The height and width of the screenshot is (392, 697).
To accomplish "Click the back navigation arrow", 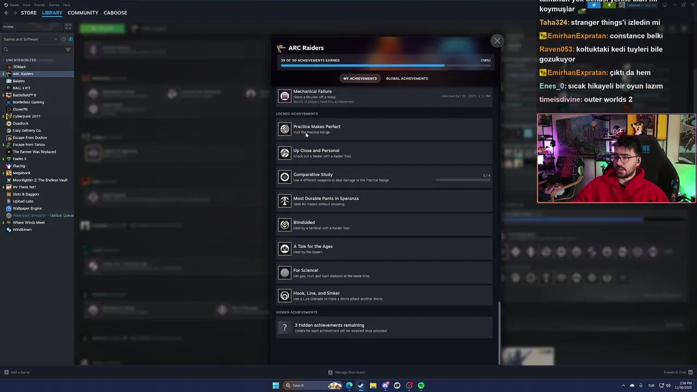I will (x=7, y=13).
